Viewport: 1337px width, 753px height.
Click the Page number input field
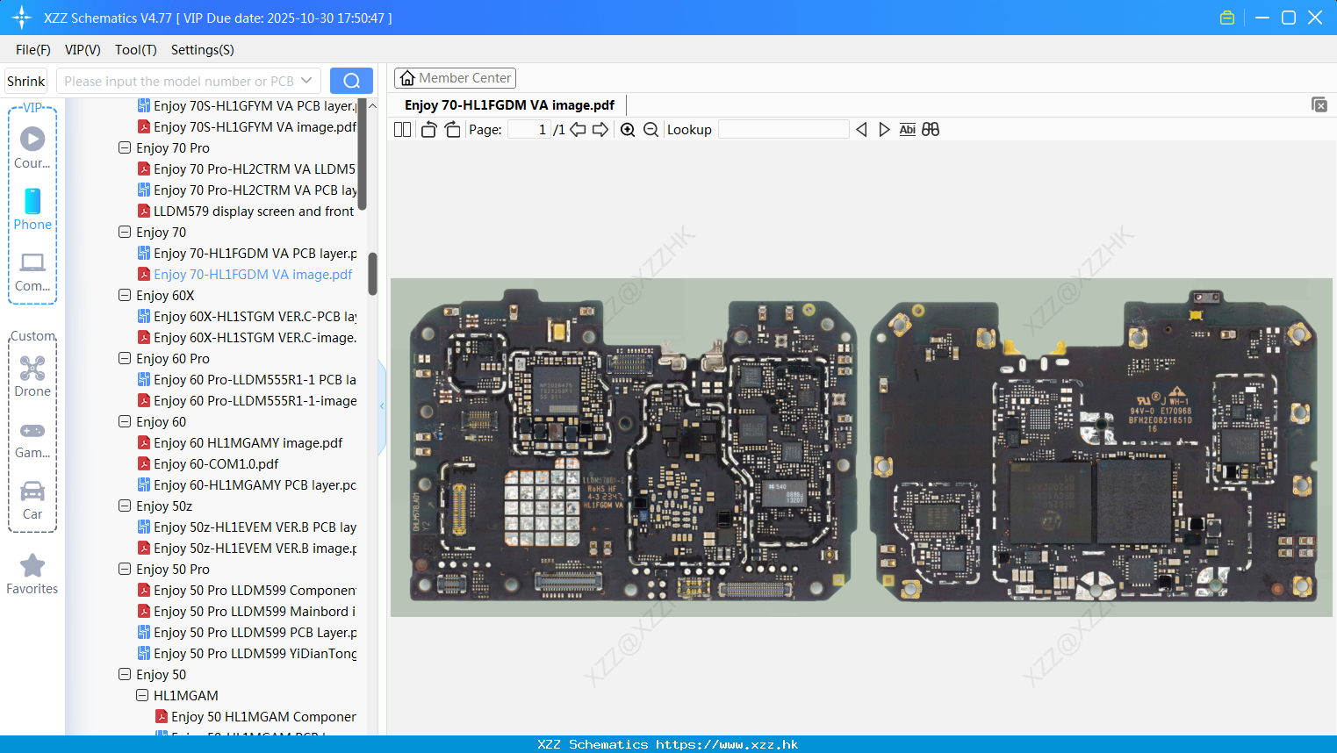pyautogui.click(x=528, y=129)
